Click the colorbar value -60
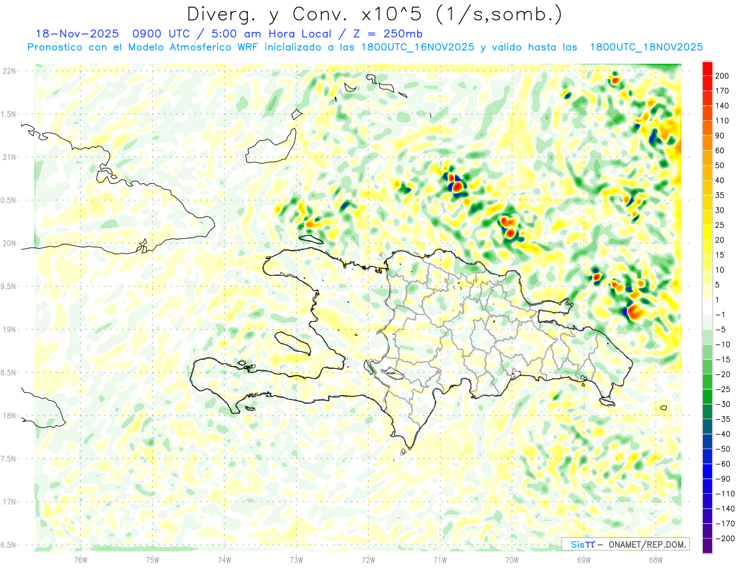 723,464
